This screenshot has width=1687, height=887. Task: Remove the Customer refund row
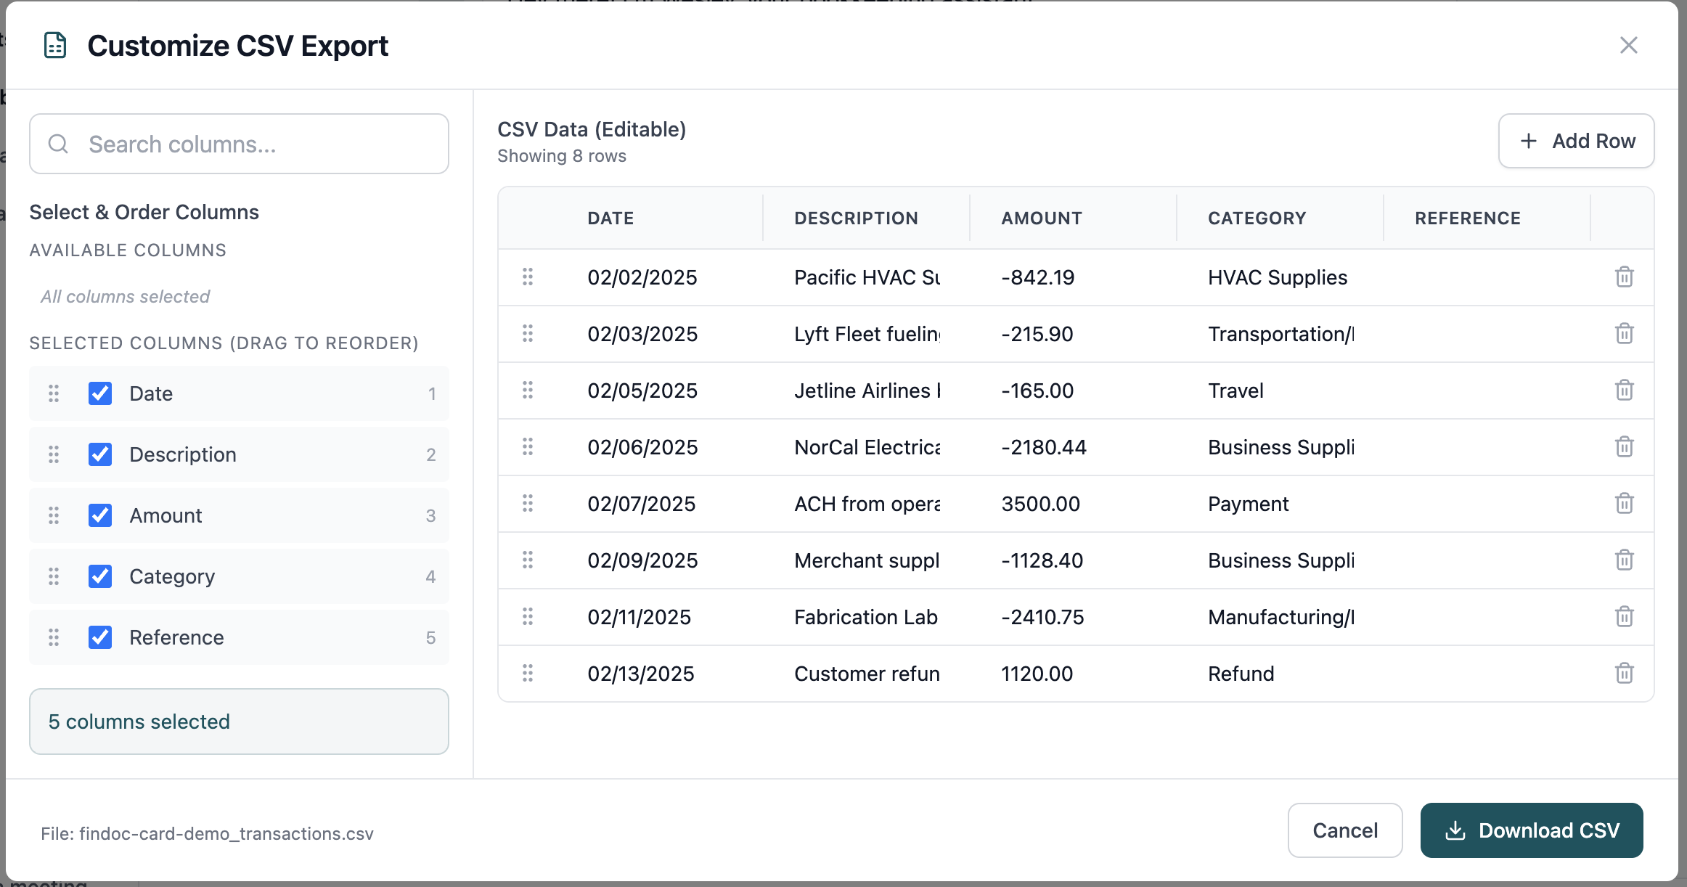click(1624, 673)
